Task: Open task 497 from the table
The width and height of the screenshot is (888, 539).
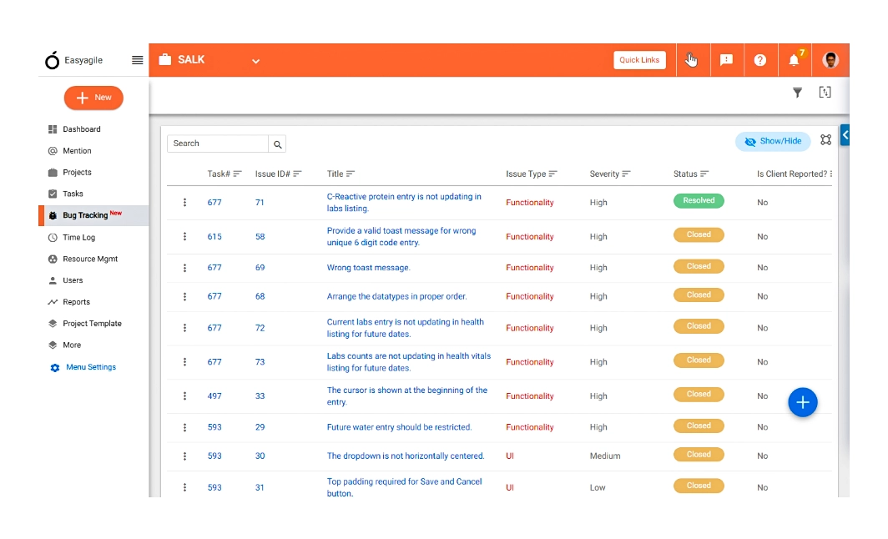Action: tap(214, 395)
